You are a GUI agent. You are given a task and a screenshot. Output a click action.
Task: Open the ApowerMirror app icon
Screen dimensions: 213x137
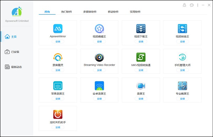click(58, 28)
